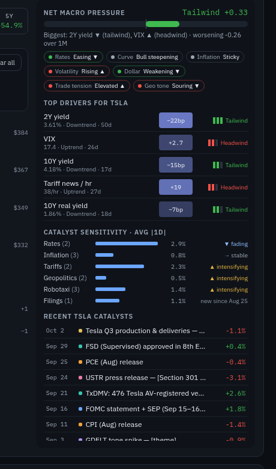This screenshot has height=469, width=276.
Task: Click the fading trend indicator
Action: [236, 244]
